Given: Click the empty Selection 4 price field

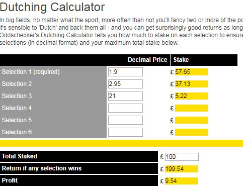Looking at the screenshot, I should pos(125,108).
